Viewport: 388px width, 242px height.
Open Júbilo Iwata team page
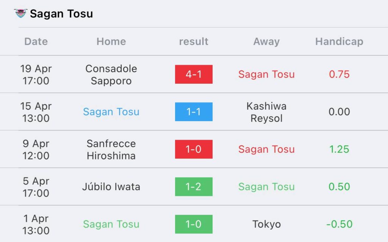[111, 187]
